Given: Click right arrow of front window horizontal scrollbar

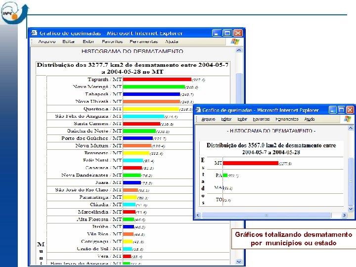Looking at the screenshot, I should click(345, 215).
